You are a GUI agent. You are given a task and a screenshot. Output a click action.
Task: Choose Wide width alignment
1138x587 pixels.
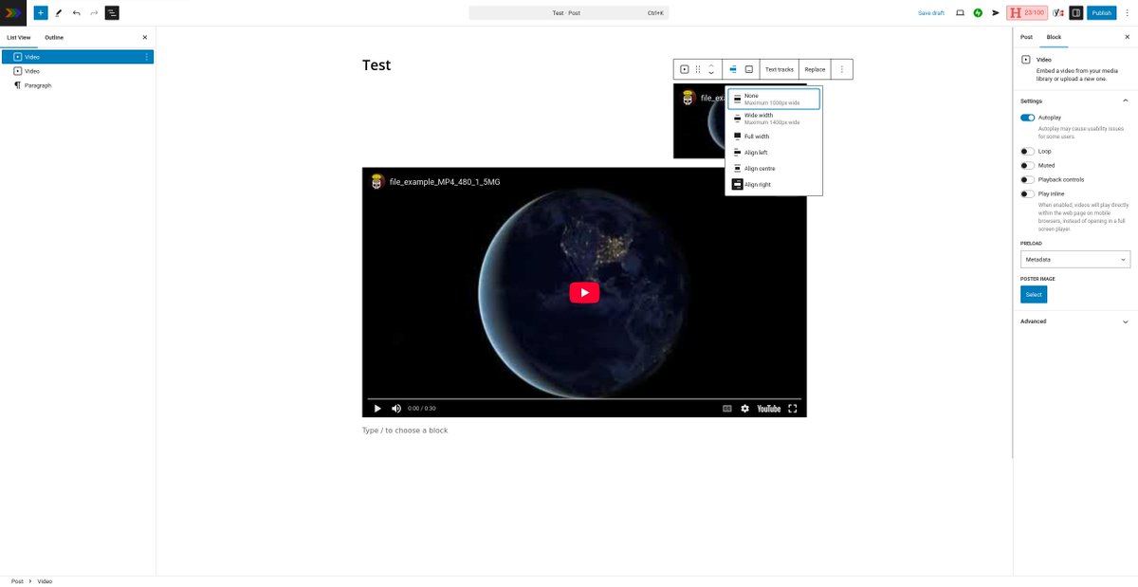774,119
